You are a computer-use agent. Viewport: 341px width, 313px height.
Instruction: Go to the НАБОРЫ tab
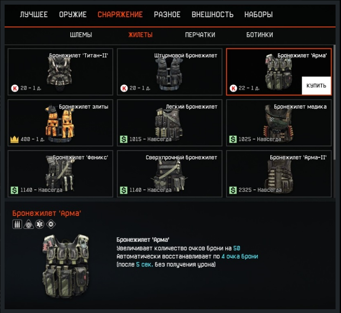pyautogui.click(x=258, y=15)
